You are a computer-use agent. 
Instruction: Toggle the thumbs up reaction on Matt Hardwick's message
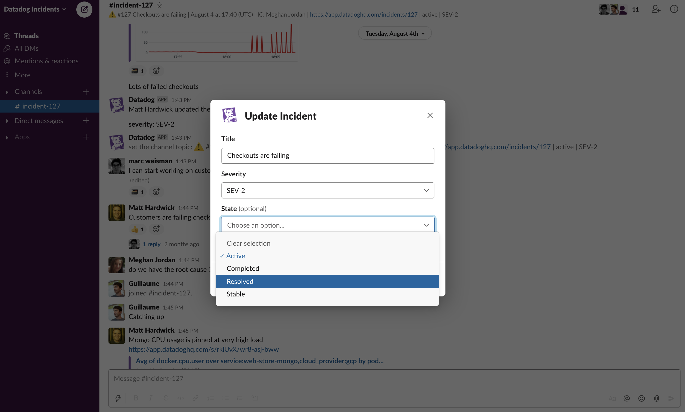(x=137, y=229)
